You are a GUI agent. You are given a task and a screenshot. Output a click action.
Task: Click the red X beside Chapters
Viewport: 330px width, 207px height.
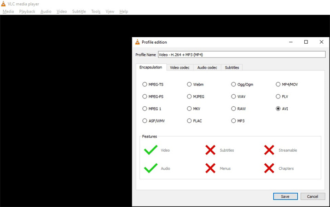269,168
